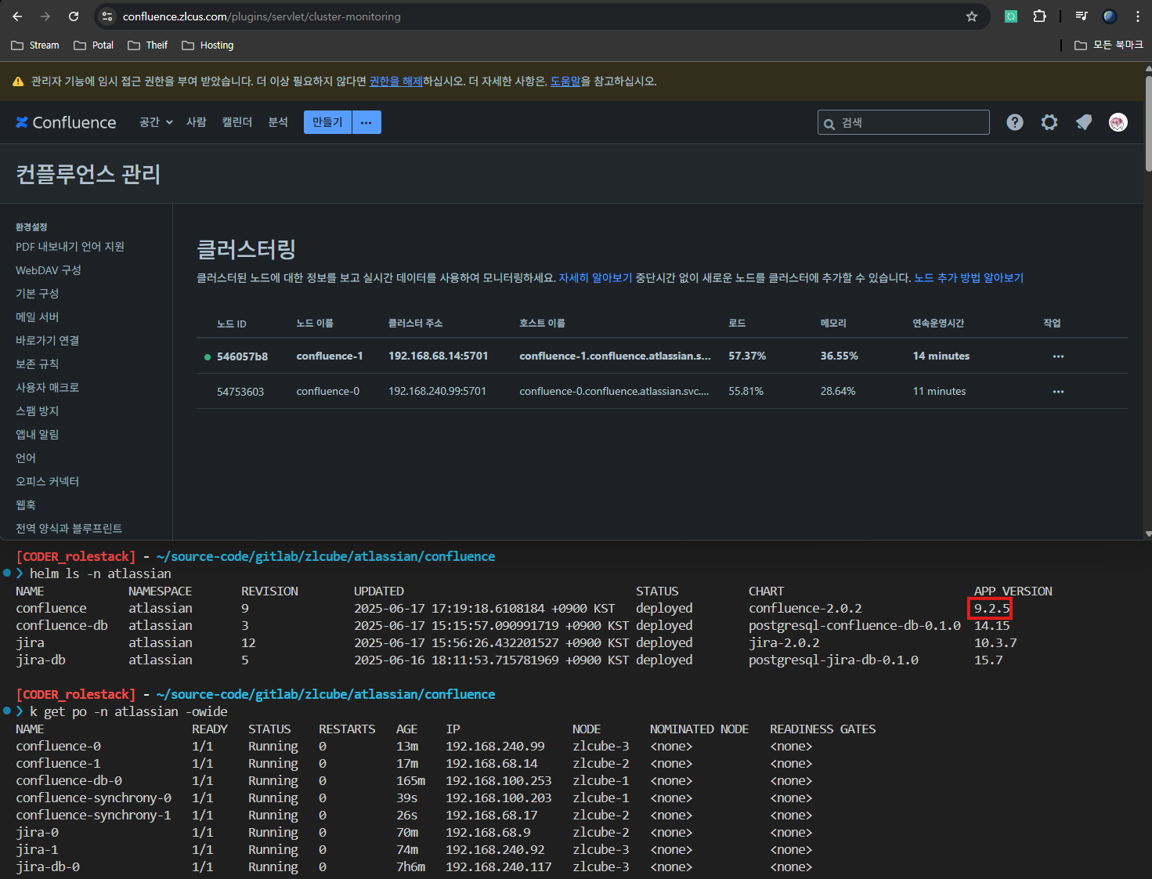1152x879 pixels.
Task: Click the 만들기 button
Action: [x=327, y=122]
